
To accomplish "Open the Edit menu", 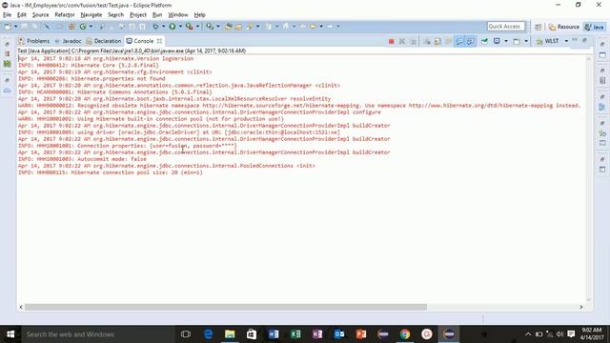I will 22,15.
